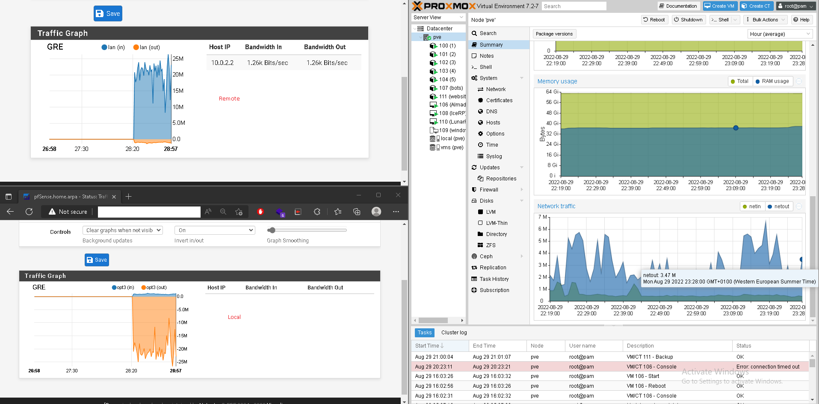Toggle the Total memory legend
Screen dimensions: 819x404
point(739,81)
